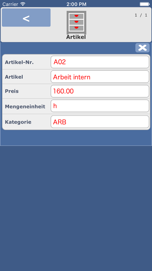
Task: Tap the back arrow button
Action: 26,18
